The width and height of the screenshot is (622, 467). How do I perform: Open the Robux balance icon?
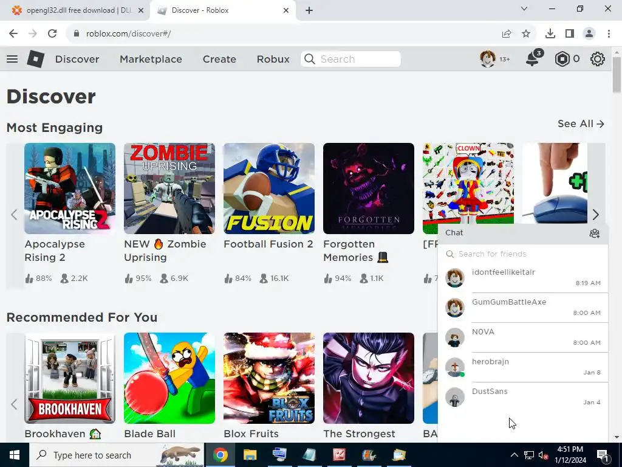(562, 59)
